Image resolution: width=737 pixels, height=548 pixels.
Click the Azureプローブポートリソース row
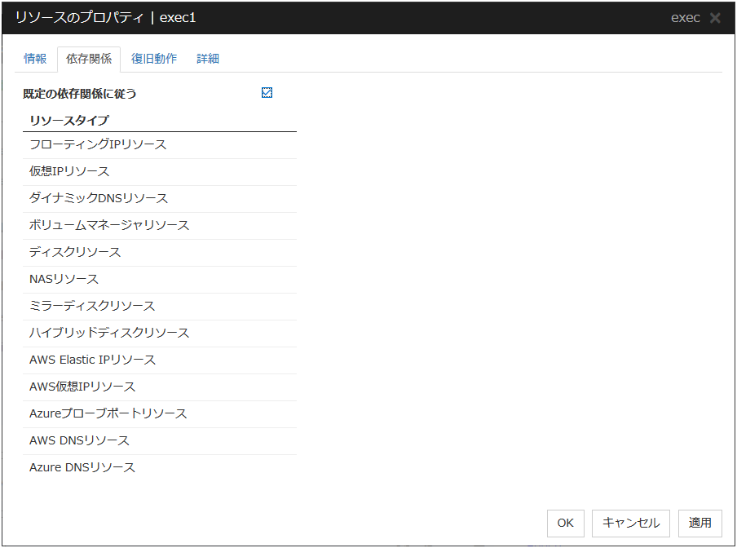point(108,413)
